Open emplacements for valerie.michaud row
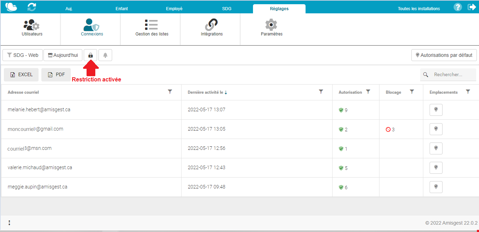Image resolution: width=479 pixels, height=232 pixels. 436,168
